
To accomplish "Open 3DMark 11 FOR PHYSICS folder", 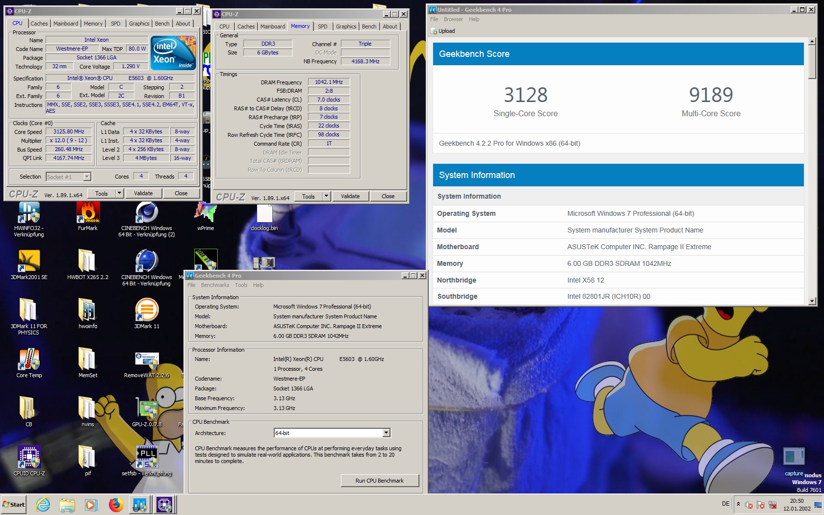I will point(29,317).
